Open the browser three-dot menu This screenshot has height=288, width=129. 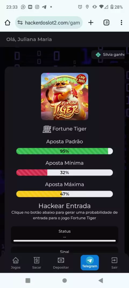121,23
